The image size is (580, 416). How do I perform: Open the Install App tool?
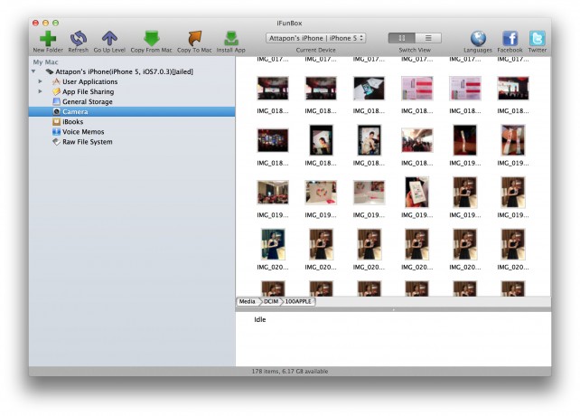[x=231, y=38]
